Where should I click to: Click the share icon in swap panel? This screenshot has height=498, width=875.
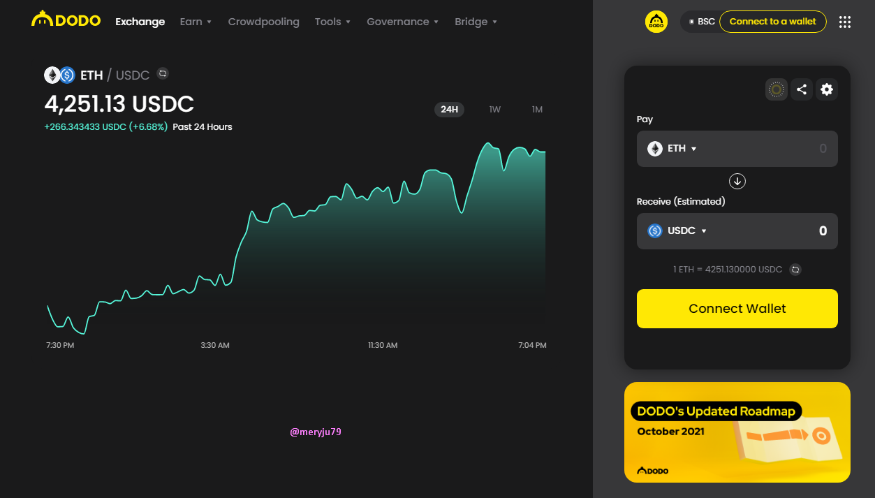(802, 89)
